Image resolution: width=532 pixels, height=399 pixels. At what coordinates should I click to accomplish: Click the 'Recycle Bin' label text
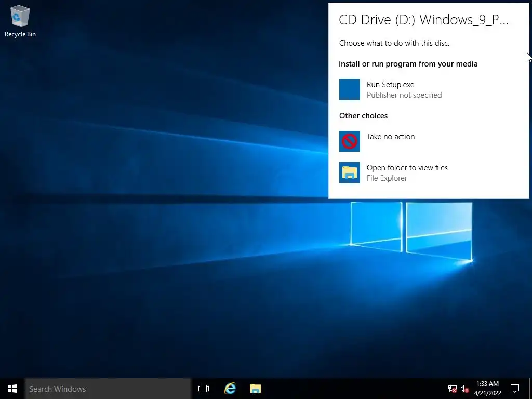20,34
